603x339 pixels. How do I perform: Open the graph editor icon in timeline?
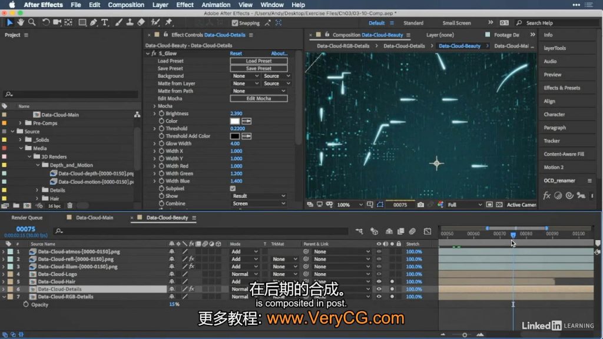428,231
